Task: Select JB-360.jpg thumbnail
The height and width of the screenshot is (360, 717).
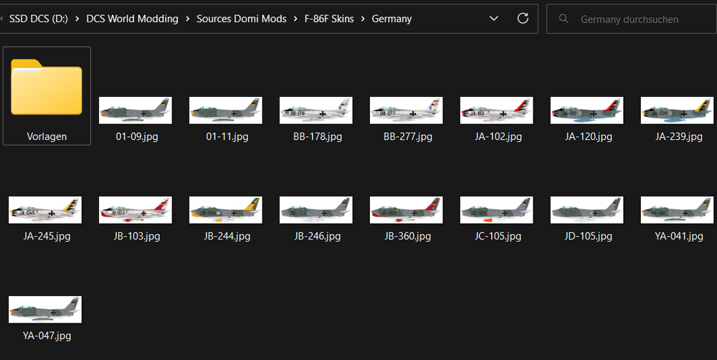Action: [408, 211]
